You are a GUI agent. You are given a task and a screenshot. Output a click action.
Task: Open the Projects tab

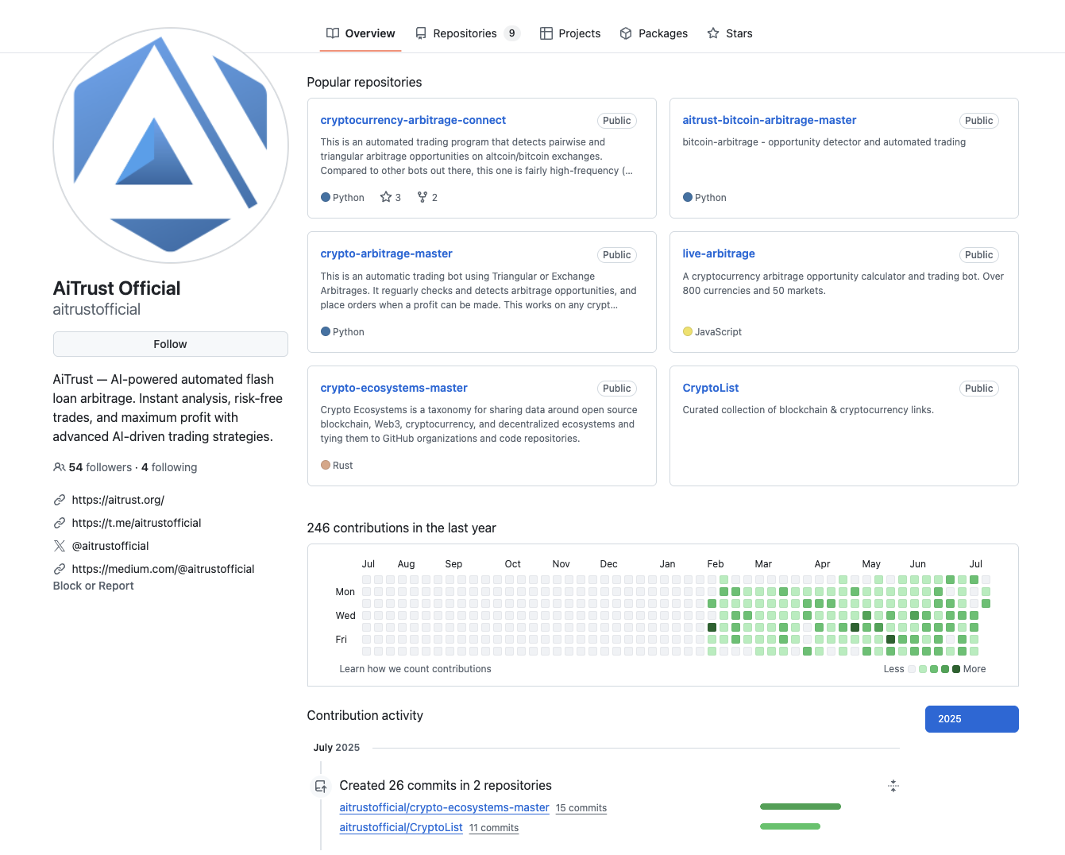tap(570, 33)
